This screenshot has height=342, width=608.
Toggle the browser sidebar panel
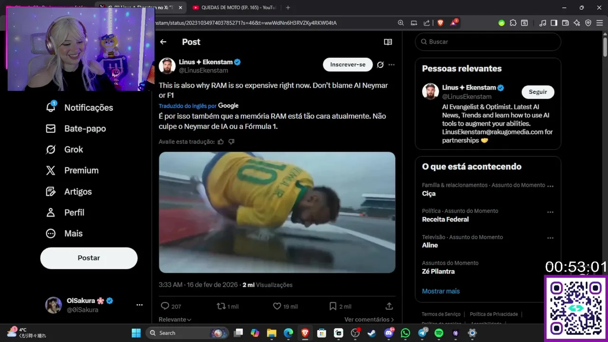pyautogui.click(x=554, y=23)
